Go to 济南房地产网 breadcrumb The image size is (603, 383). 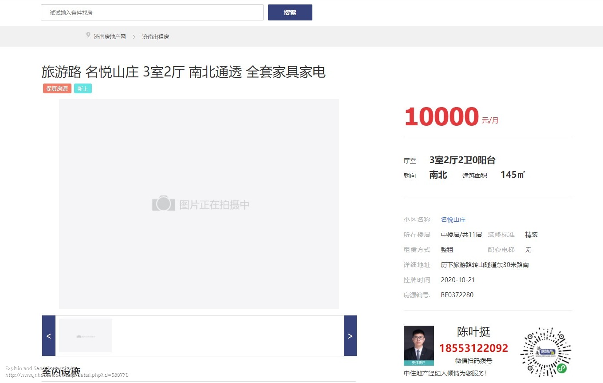click(x=110, y=37)
